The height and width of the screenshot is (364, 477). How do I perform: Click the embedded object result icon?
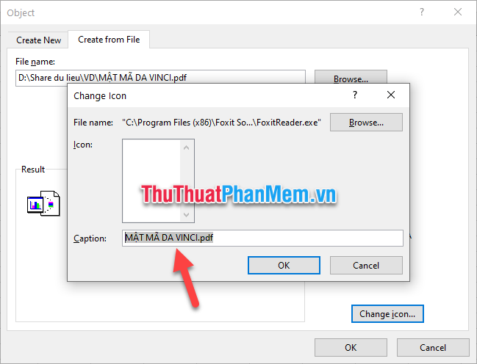pyautogui.click(x=43, y=203)
